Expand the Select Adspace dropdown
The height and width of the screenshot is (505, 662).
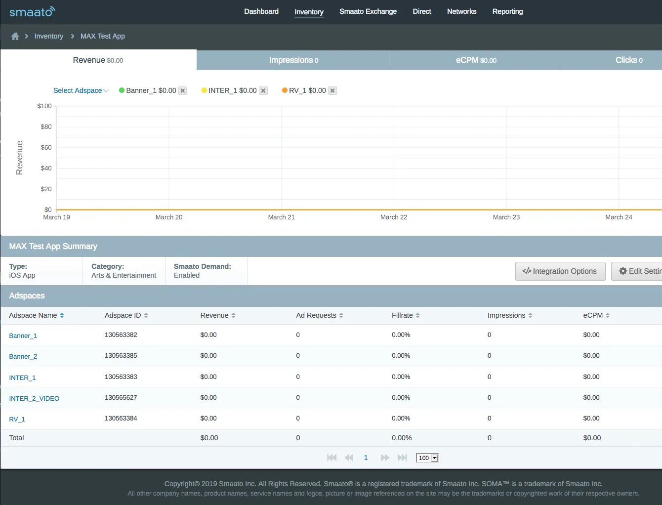tap(81, 90)
